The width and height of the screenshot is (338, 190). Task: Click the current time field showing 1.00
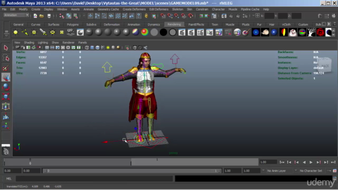coord(268,162)
